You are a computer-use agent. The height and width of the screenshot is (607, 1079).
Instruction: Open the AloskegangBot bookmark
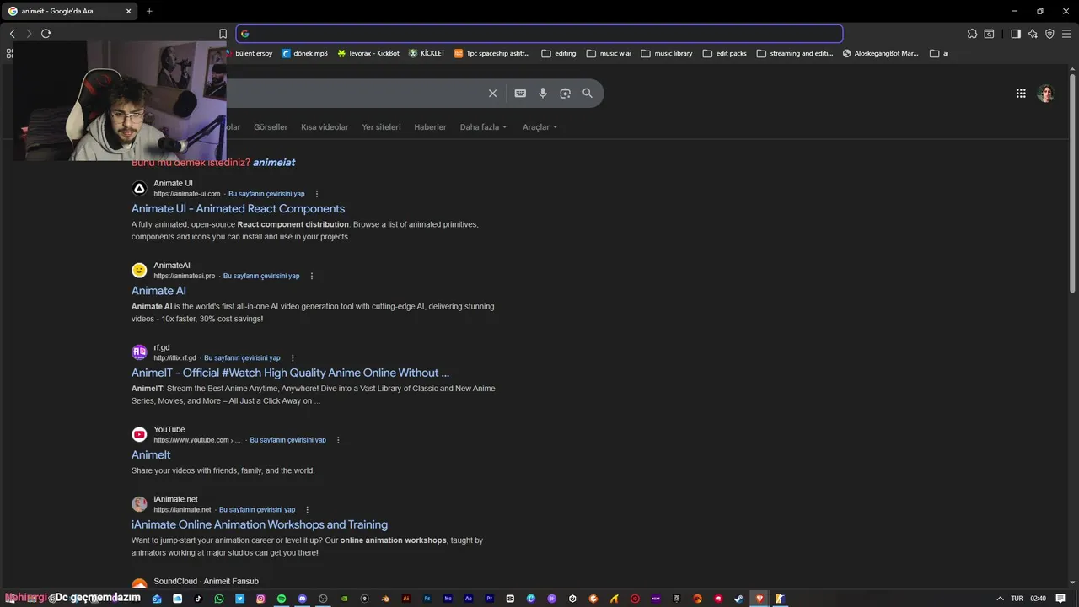coord(881,53)
